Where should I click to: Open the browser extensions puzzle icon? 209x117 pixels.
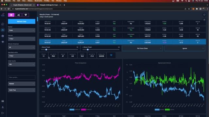[x=197, y=9]
